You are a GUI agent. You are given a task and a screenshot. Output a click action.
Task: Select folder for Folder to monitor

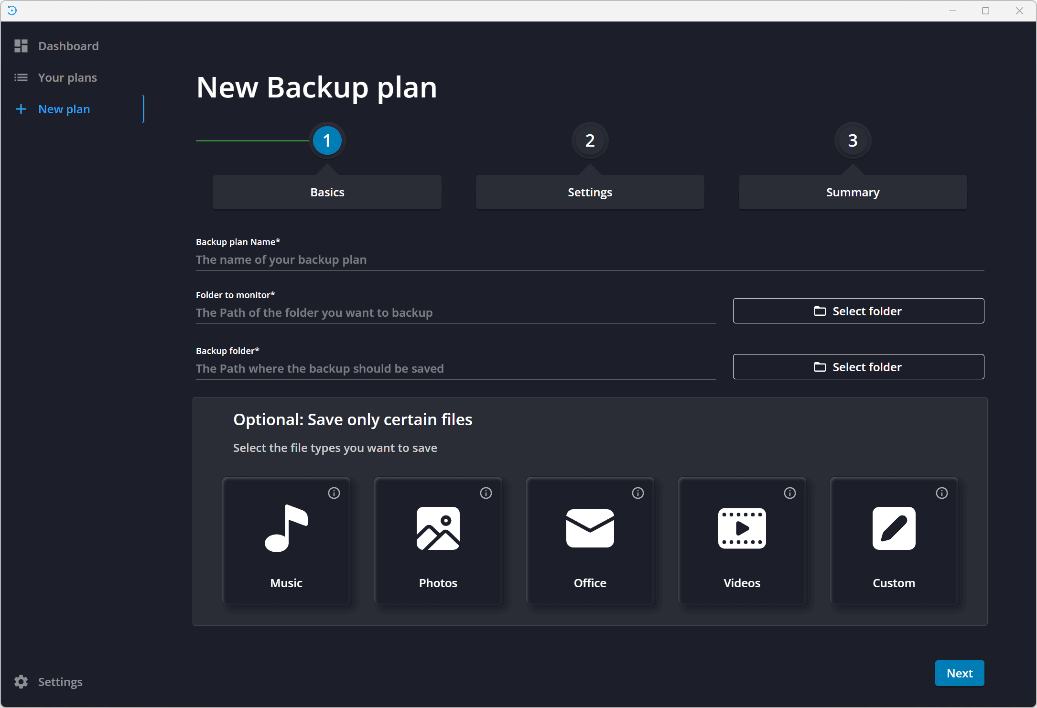[859, 311]
